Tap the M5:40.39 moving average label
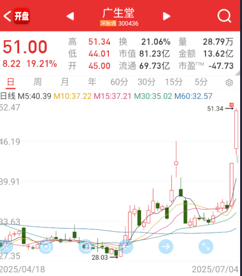This screenshot has height=276, width=242. 34,96
